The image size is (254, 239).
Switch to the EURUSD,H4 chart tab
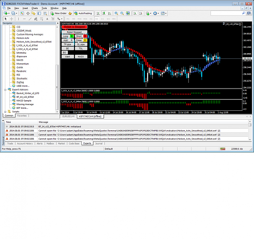point(68,116)
